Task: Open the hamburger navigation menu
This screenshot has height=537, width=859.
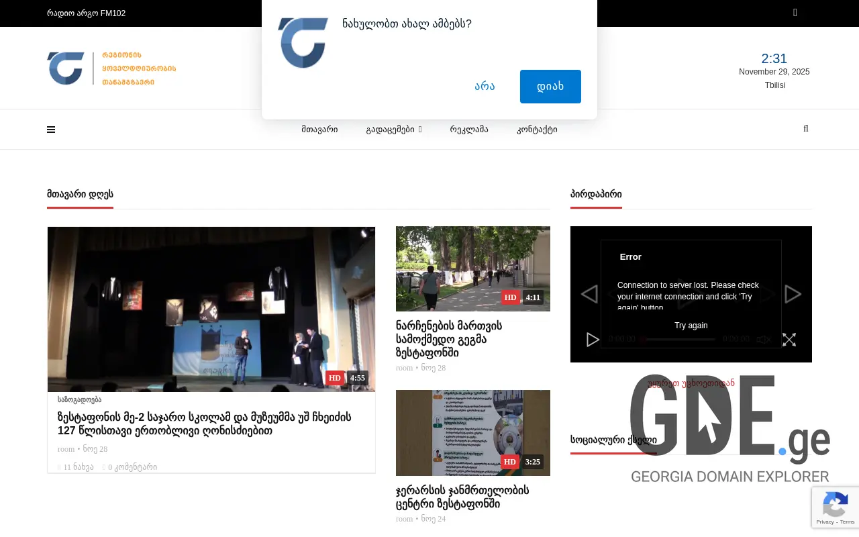Action: click(x=51, y=129)
